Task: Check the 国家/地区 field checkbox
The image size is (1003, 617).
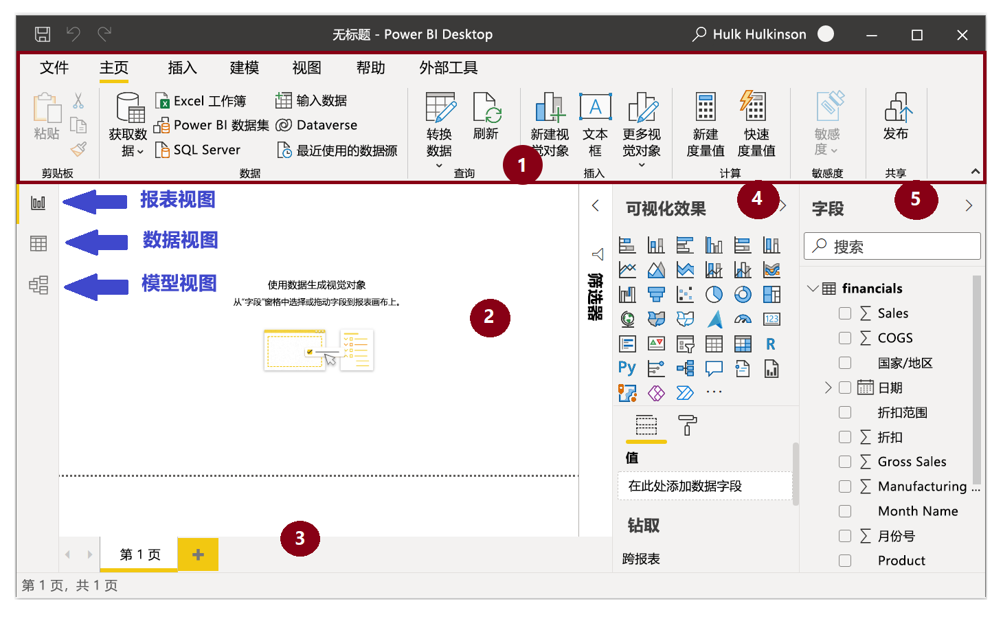Action: click(845, 363)
